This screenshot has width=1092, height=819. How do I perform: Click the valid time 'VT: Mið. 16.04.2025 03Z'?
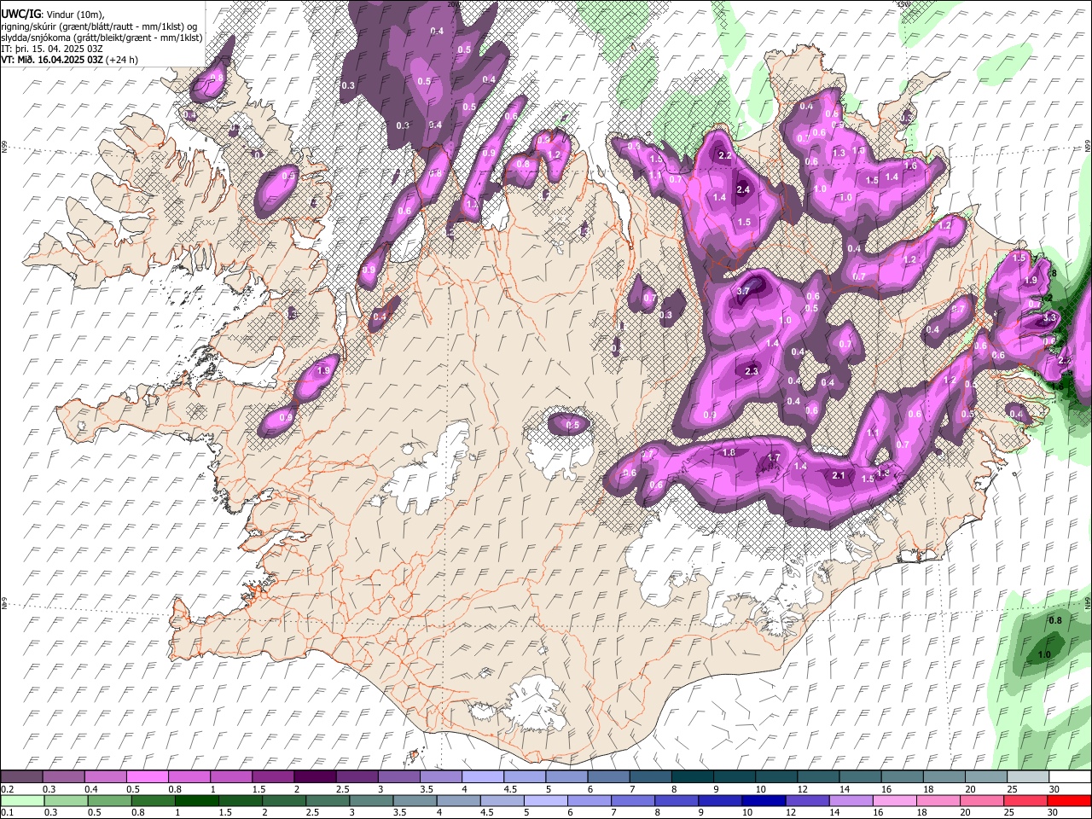53,60
